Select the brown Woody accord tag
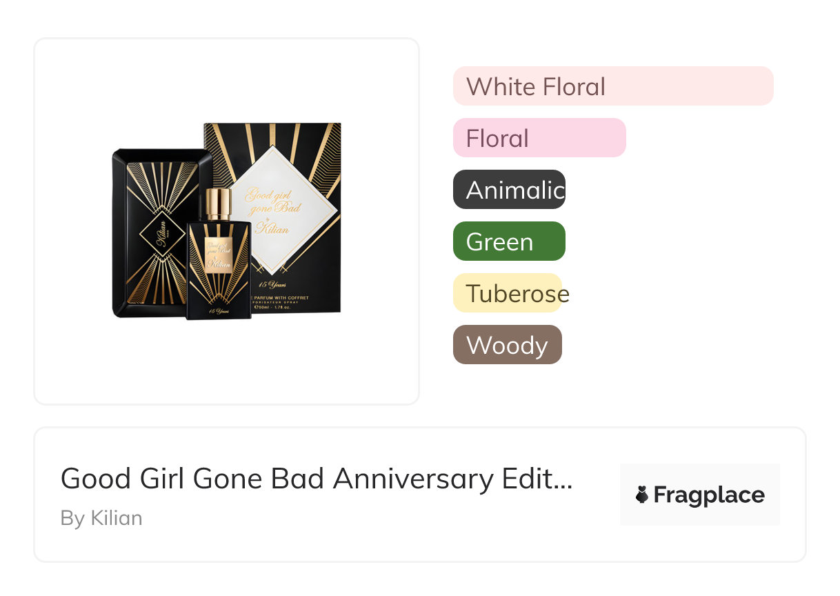 [507, 345]
